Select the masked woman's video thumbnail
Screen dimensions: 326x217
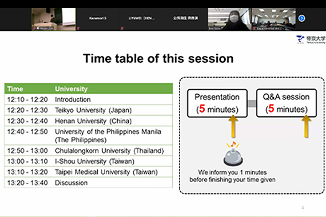click(x=230, y=19)
